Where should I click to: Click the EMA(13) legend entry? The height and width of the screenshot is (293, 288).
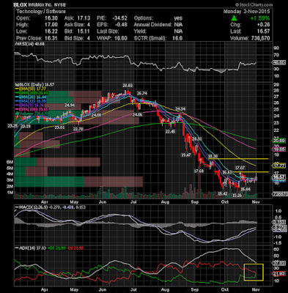tap(32, 101)
